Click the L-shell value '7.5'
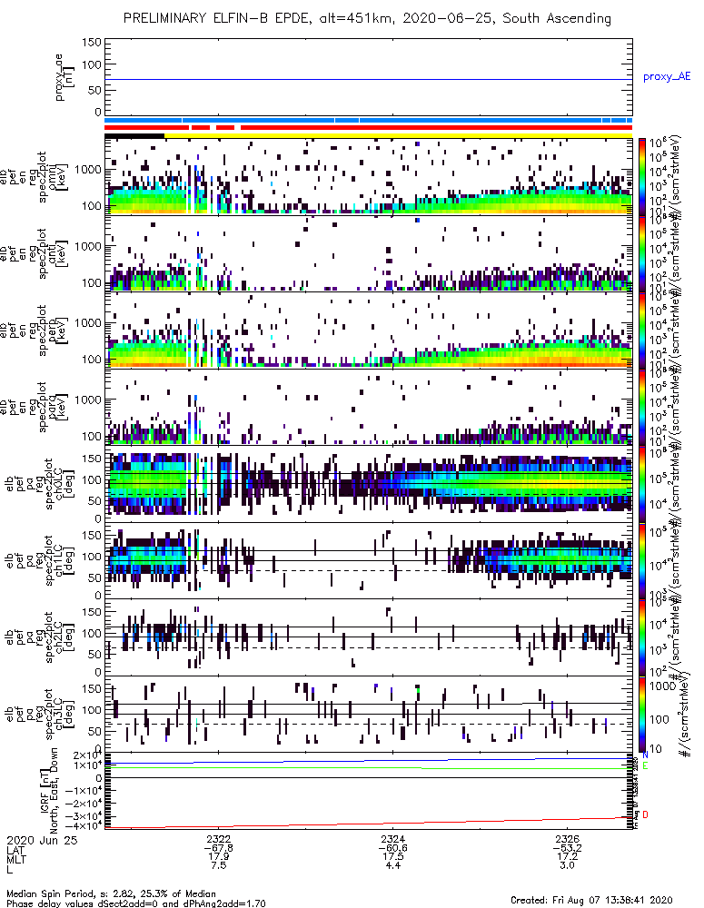Screen dimensions: 704x908 pos(218,865)
